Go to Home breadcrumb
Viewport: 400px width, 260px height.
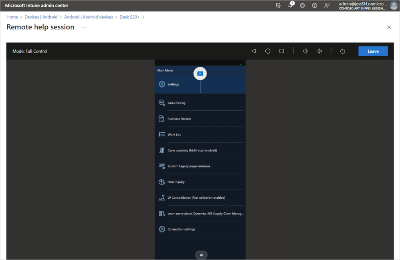tap(12, 17)
